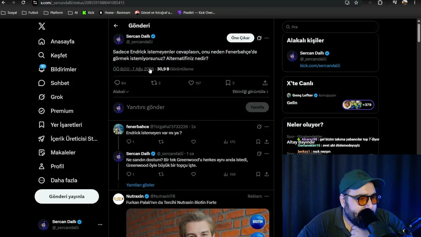Click the Ara search field

pos(331,27)
